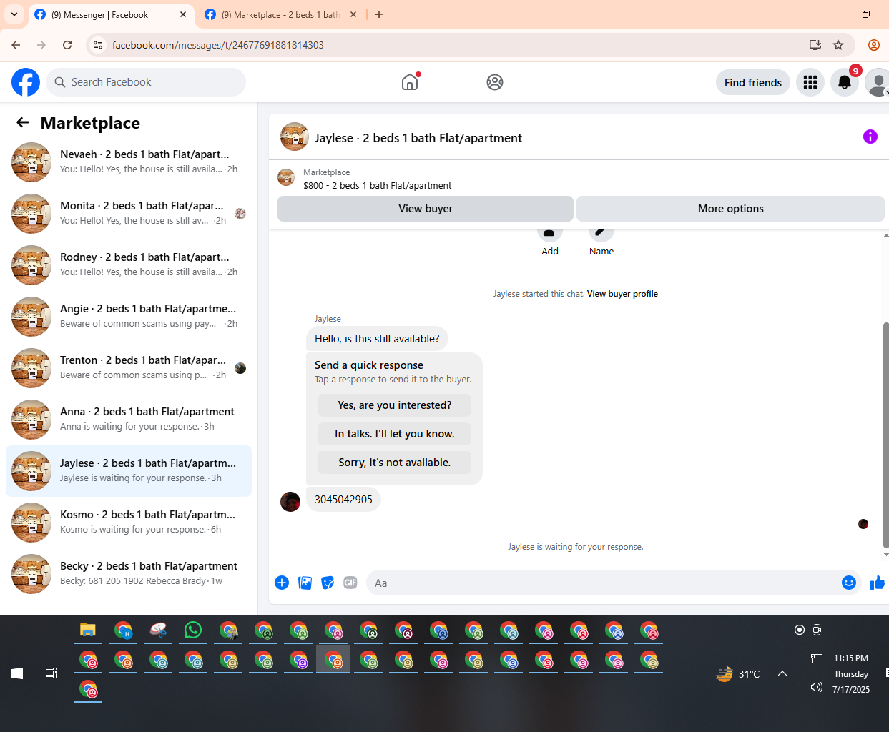Attach a photo with the image icon
The image size is (889, 732).
pyautogui.click(x=305, y=583)
